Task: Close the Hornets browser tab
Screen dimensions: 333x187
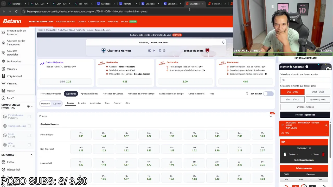Action: [136, 4]
